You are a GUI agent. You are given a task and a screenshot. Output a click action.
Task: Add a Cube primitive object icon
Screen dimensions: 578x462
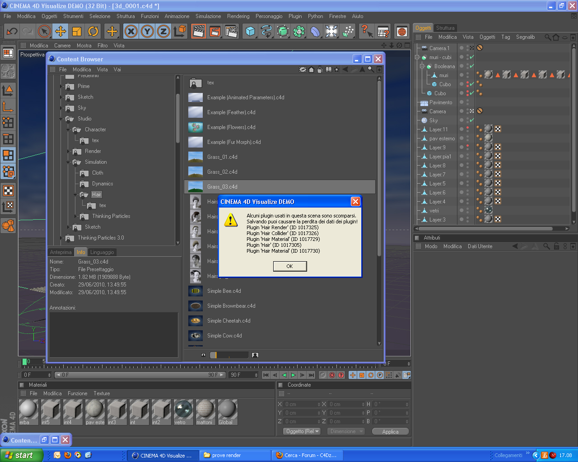pos(250,31)
